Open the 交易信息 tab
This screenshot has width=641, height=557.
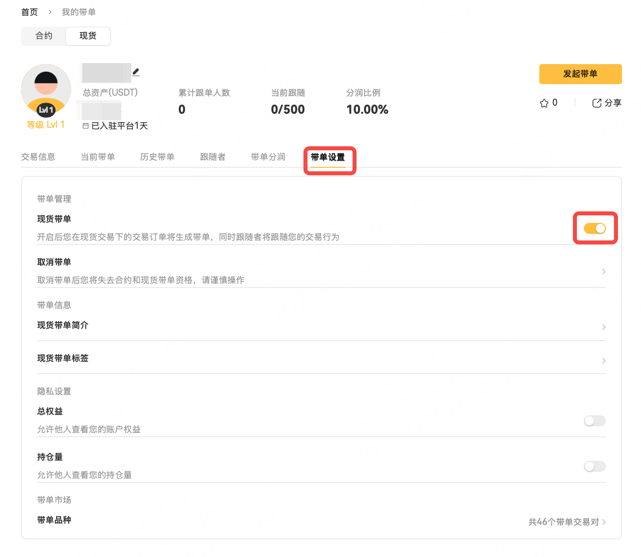(38, 157)
